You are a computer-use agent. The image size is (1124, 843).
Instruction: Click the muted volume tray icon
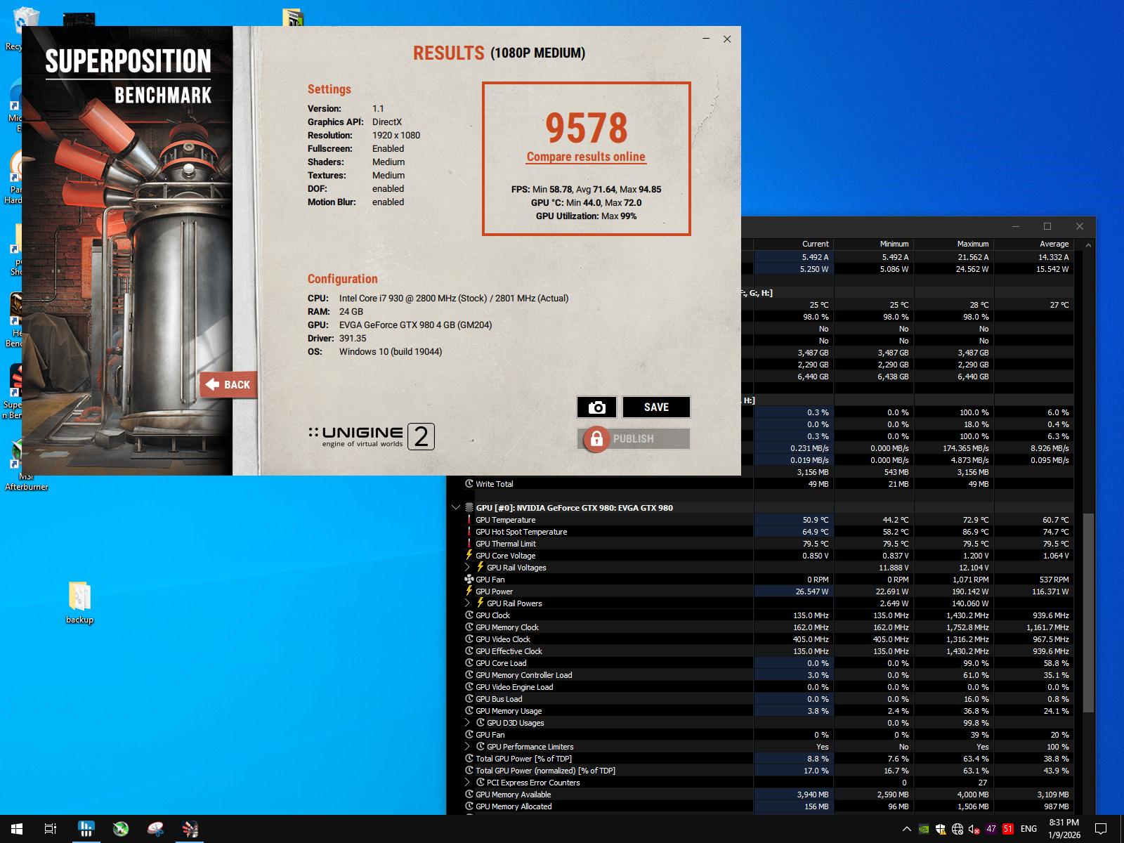tap(974, 829)
